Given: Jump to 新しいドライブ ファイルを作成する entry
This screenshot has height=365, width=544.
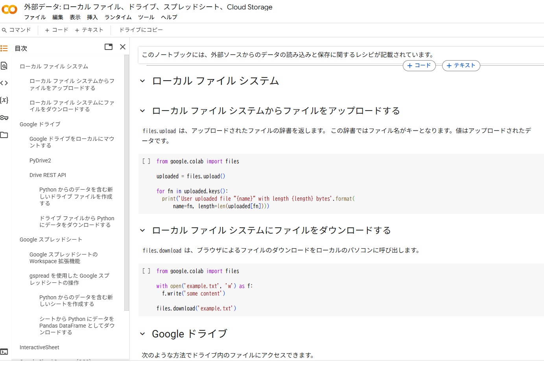Looking at the screenshot, I should click(x=76, y=197).
